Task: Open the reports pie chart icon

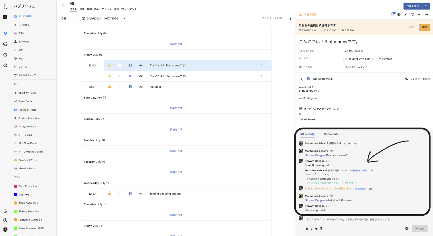Action: click(x=5, y=55)
